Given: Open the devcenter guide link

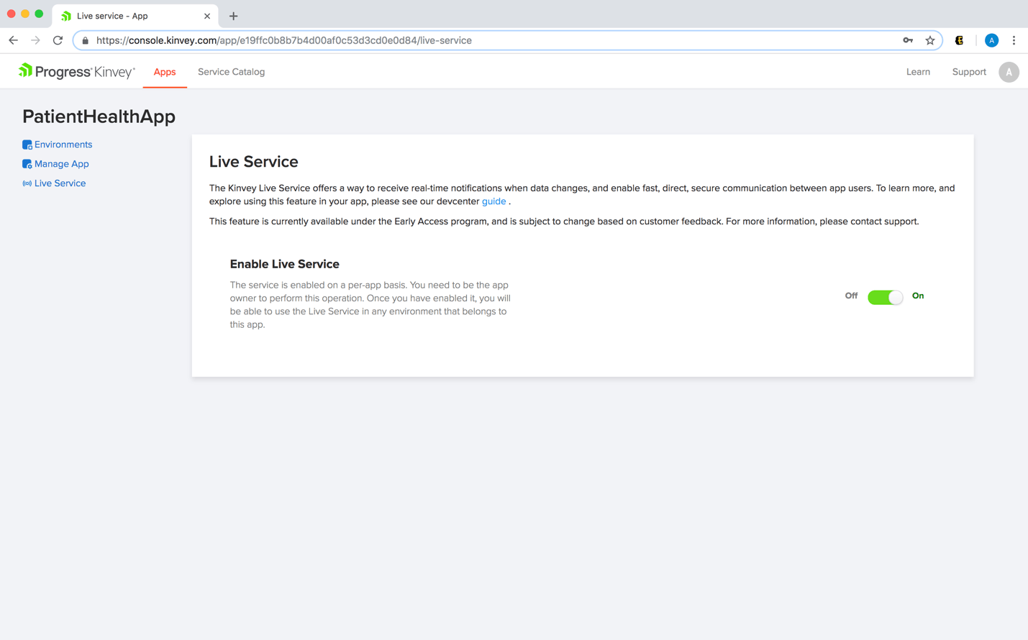Looking at the screenshot, I should (493, 201).
